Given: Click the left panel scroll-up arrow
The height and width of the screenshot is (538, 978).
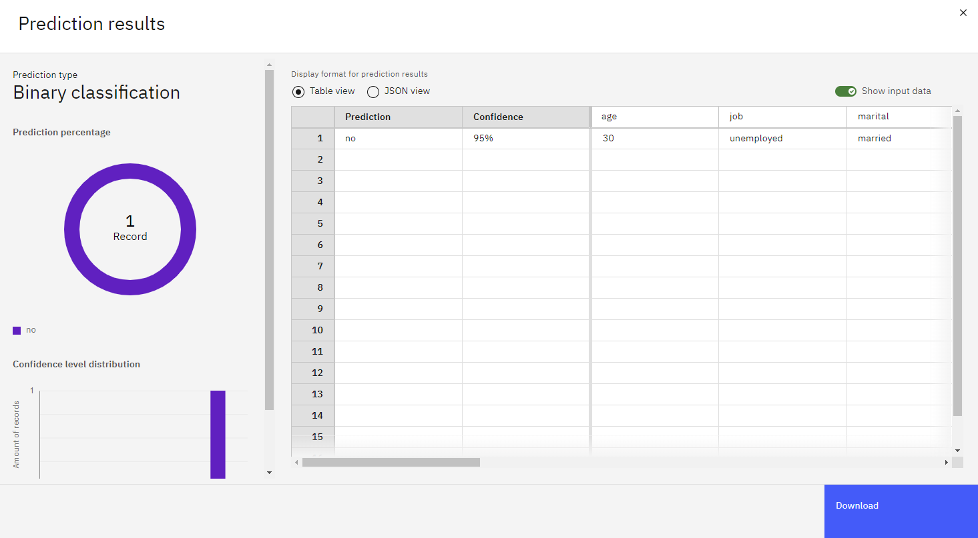Looking at the screenshot, I should pos(269,65).
